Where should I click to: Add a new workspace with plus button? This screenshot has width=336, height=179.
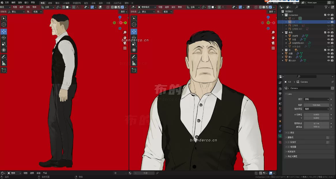click(132, 3)
